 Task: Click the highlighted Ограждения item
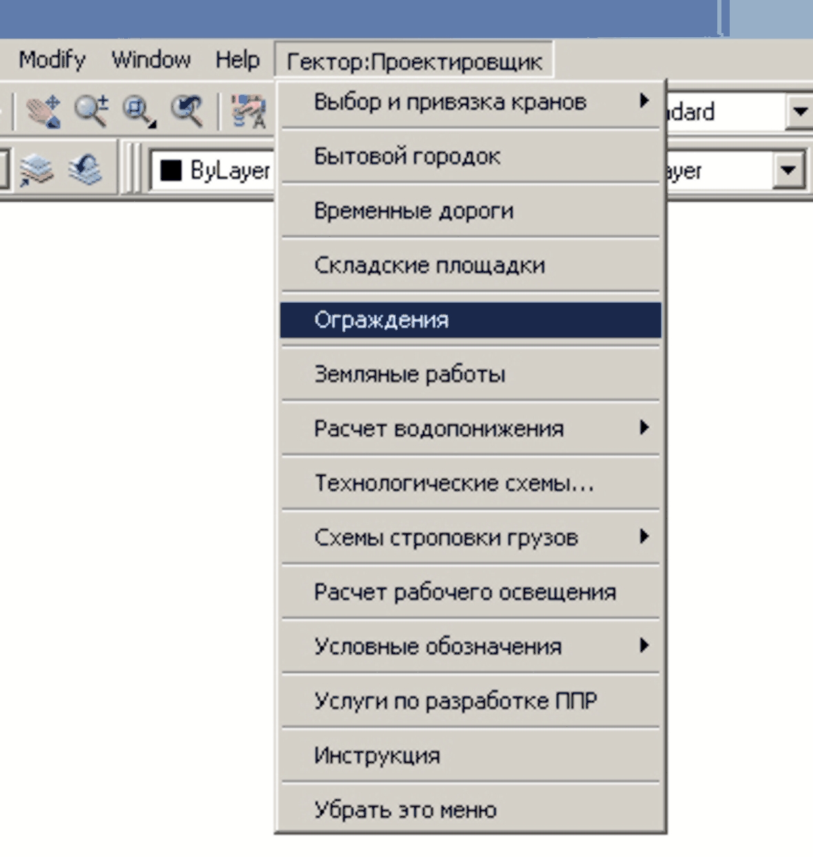point(471,320)
